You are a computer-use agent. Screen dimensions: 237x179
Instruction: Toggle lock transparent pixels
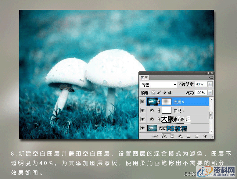[x=153, y=92]
